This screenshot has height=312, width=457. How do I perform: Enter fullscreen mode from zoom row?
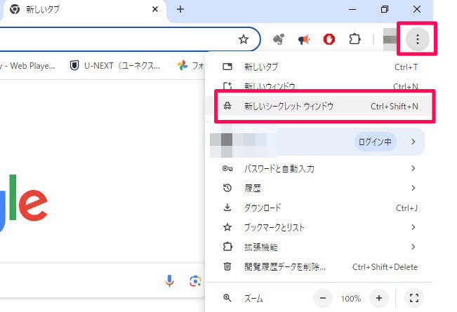(413, 298)
